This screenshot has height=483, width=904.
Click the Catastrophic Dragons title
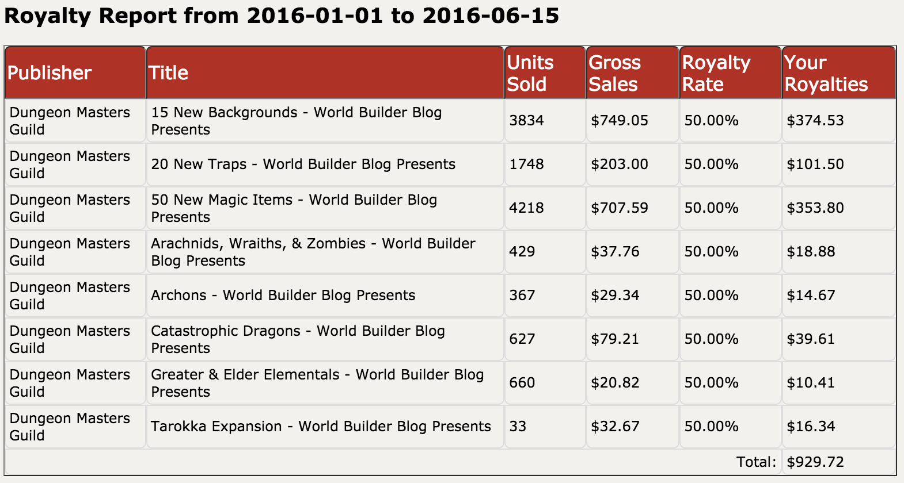[298, 339]
